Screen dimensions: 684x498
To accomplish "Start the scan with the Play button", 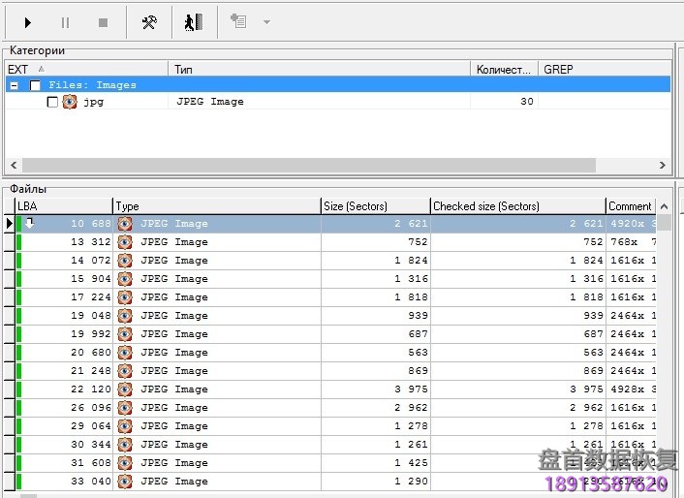I will (x=27, y=22).
